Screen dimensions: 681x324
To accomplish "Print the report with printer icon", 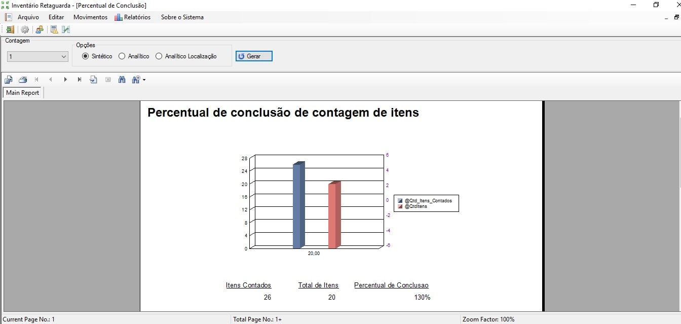I will [x=23, y=80].
